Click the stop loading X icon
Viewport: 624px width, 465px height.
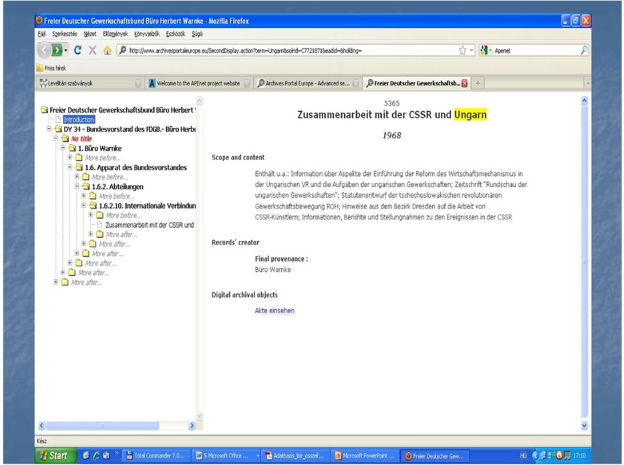click(92, 50)
